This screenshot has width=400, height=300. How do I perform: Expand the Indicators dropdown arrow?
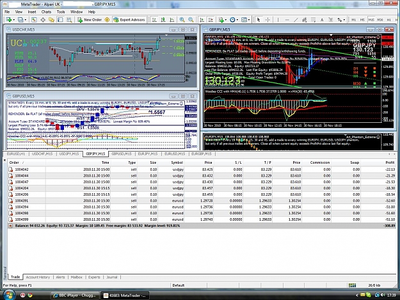pyautogui.click(x=226, y=20)
